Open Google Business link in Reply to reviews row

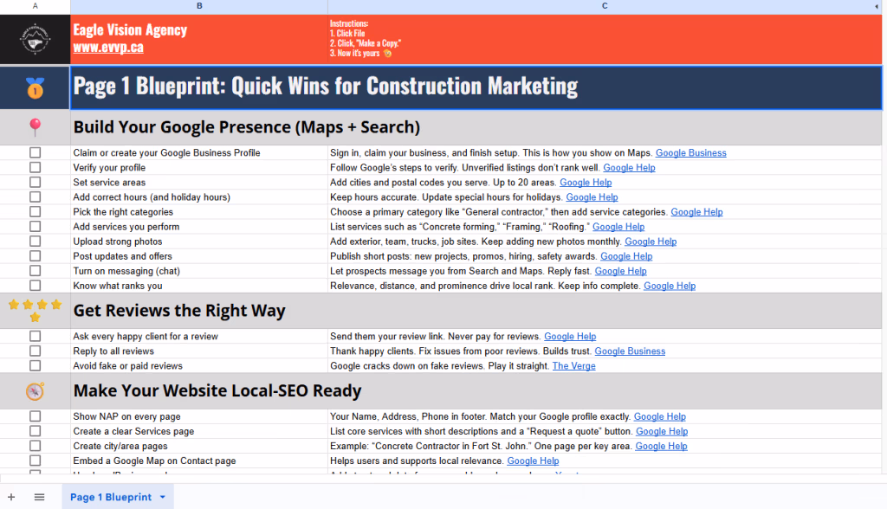coord(630,351)
